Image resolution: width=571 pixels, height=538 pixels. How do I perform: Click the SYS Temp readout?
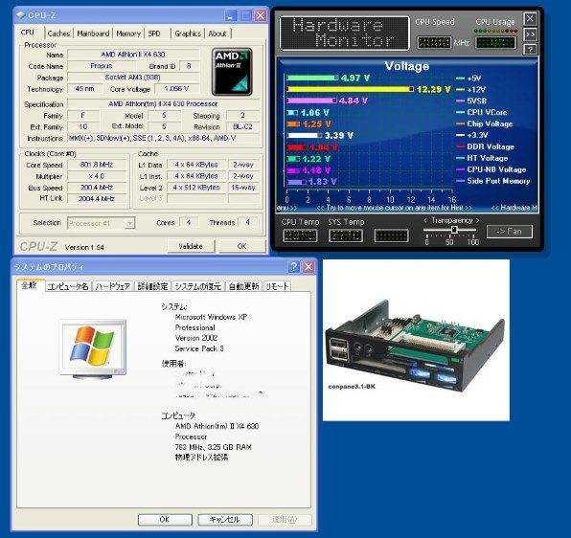pos(345,235)
